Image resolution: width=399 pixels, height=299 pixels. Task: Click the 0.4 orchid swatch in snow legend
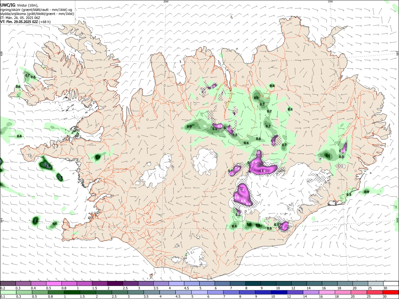(x=38, y=283)
